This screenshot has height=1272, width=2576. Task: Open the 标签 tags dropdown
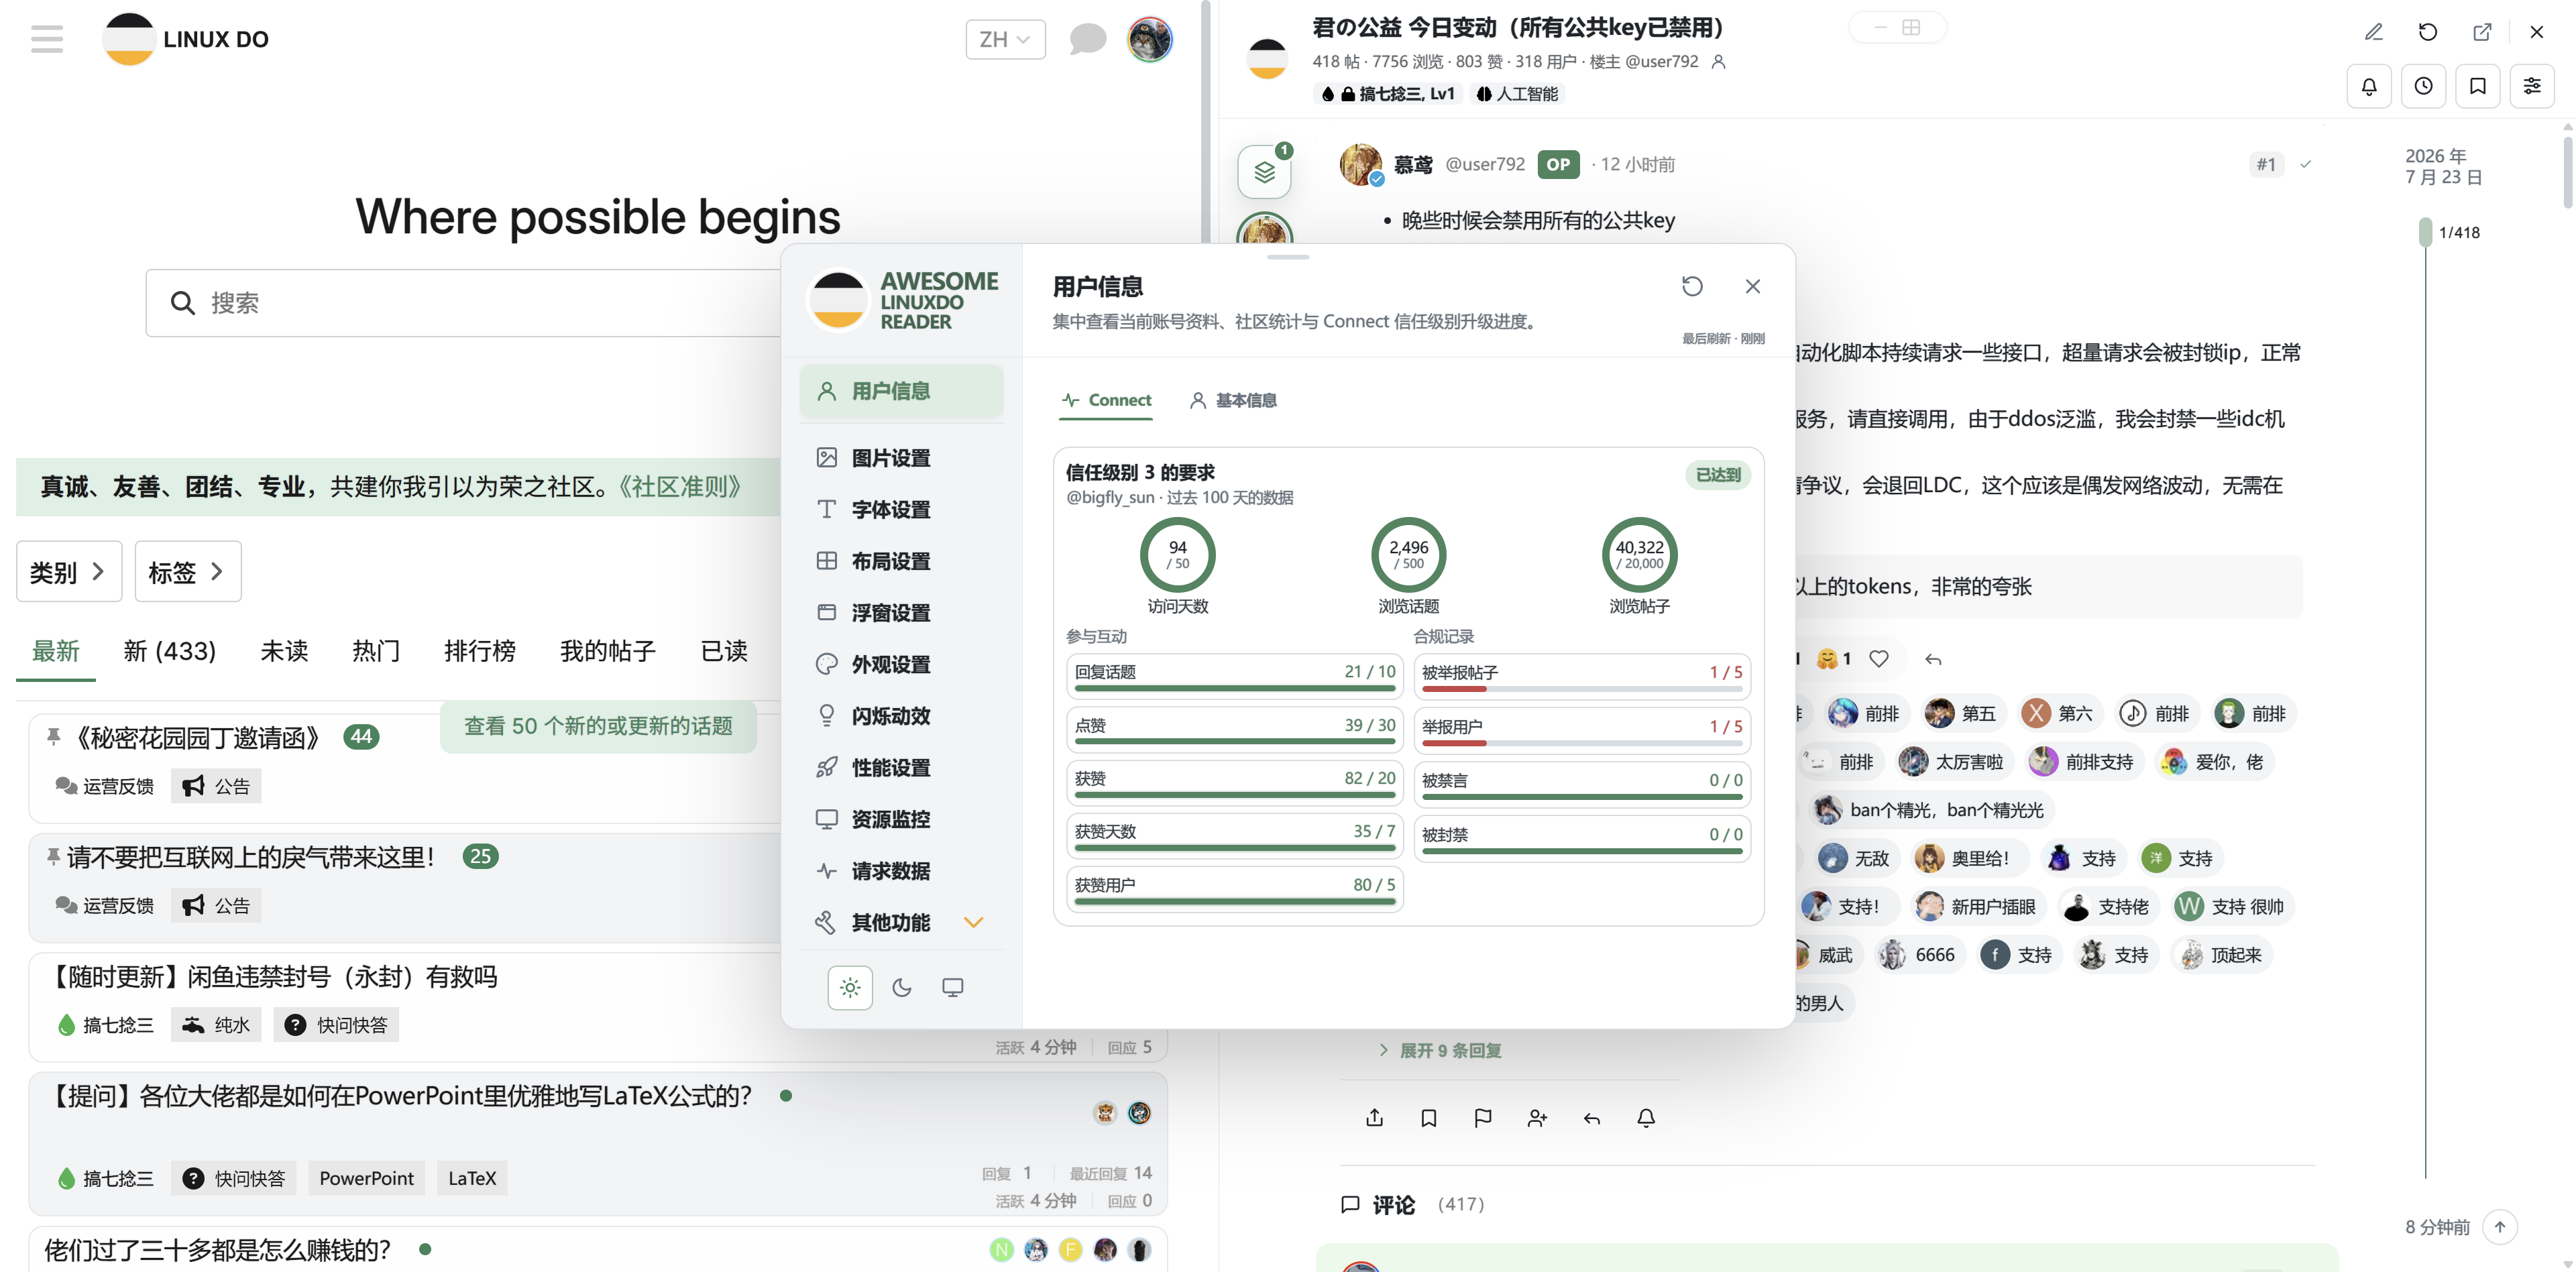[x=188, y=572]
